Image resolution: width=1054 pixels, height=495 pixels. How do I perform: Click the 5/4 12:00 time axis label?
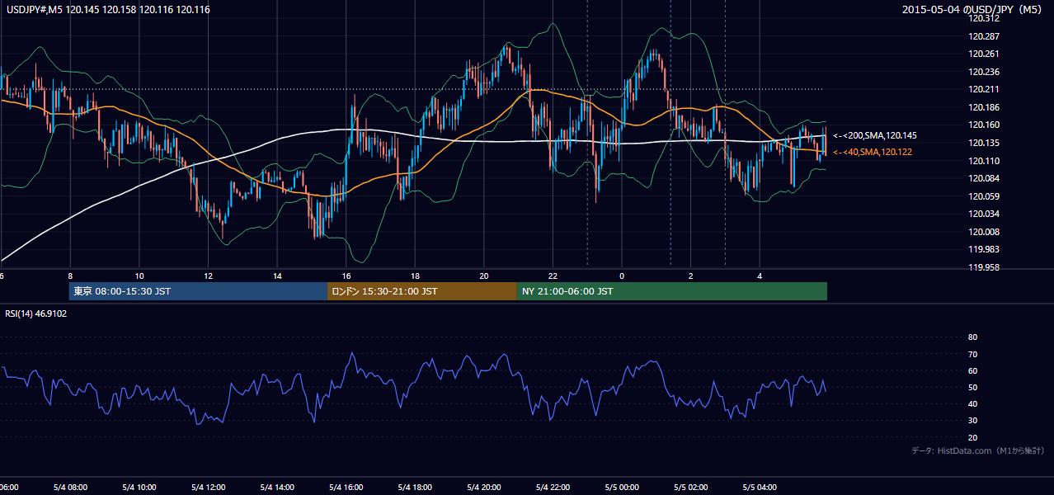click(x=208, y=487)
